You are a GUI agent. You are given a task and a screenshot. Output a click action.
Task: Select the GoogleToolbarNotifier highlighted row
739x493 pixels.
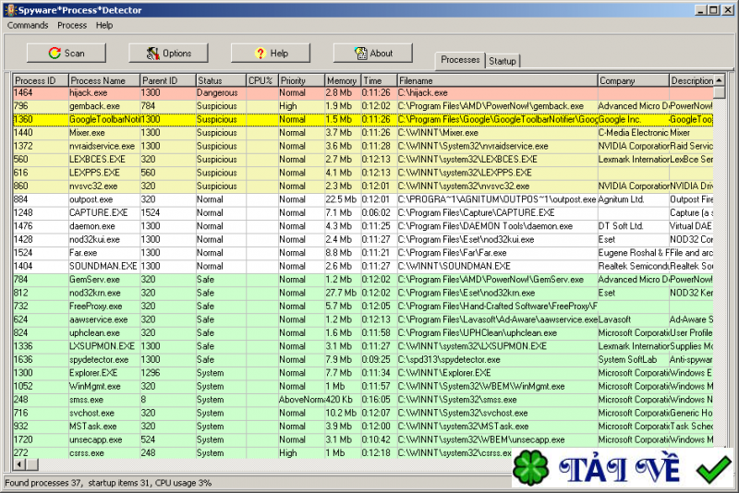point(103,119)
